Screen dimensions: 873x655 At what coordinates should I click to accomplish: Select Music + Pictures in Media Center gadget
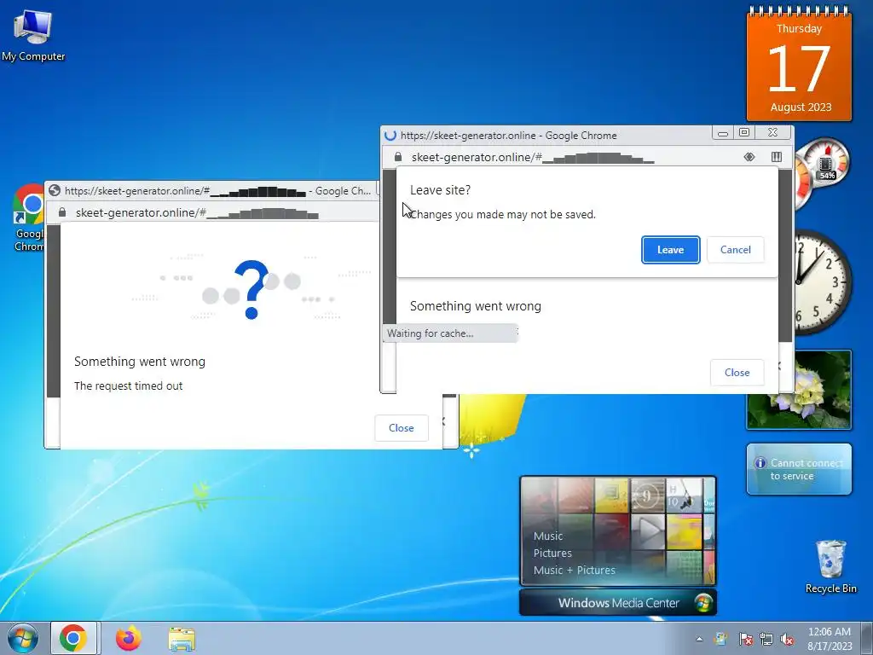pos(574,570)
